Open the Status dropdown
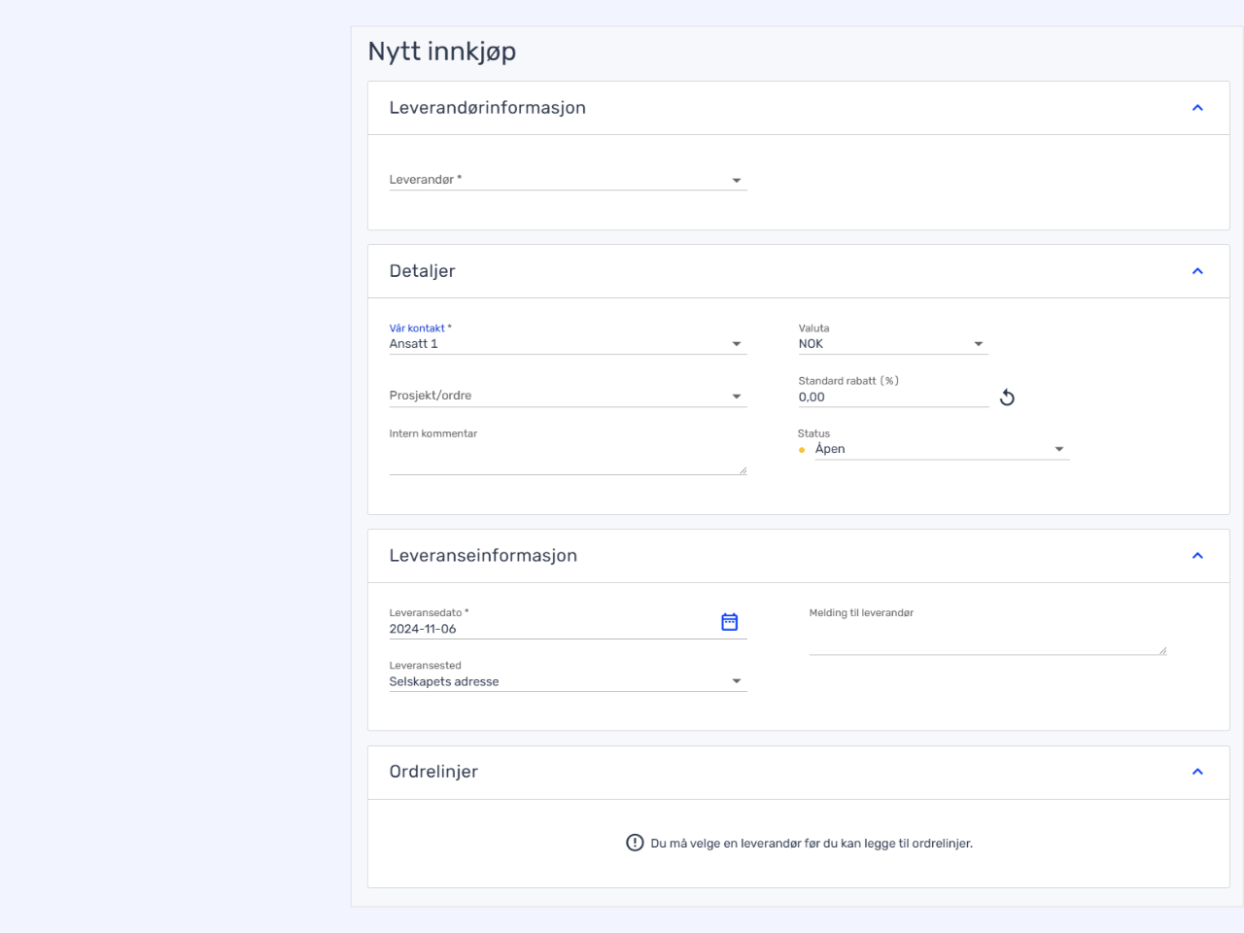1244x933 pixels. tap(942, 449)
